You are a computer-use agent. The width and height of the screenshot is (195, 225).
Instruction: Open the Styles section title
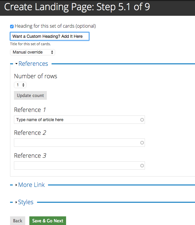tap(26, 202)
